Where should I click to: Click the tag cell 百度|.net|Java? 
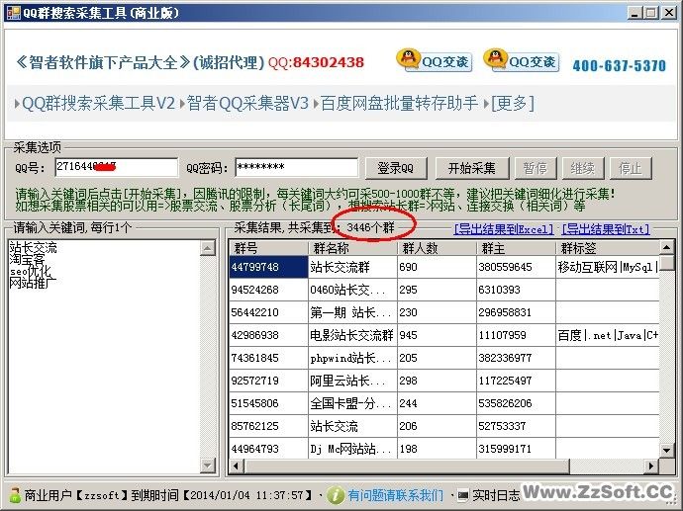pos(608,335)
